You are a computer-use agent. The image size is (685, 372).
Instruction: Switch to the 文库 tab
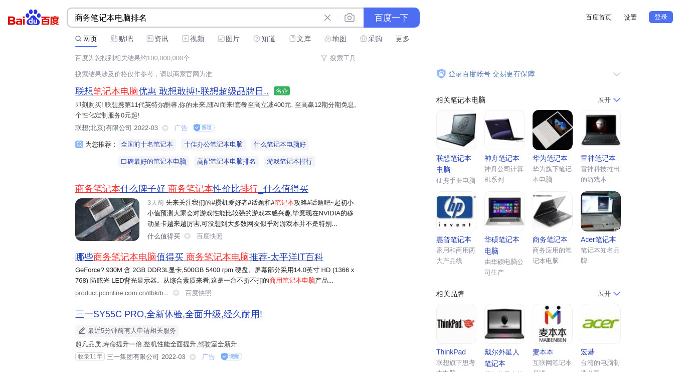click(300, 39)
